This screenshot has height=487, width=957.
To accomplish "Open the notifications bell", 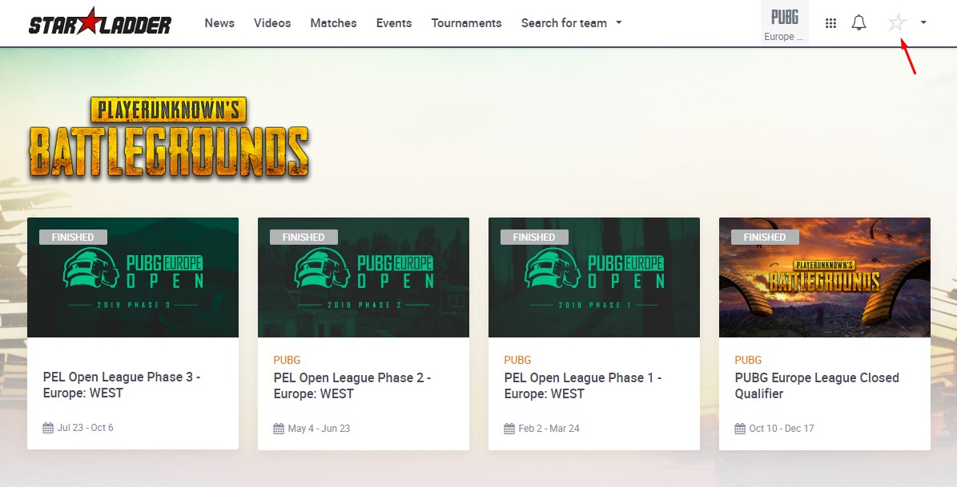I will click(858, 23).
